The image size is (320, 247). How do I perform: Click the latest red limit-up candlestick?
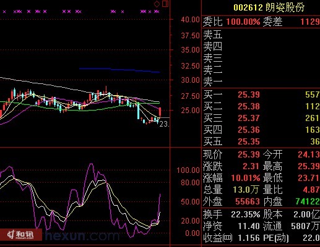[160, 112]
